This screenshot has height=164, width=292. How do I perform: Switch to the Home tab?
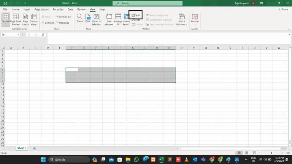click(16, 9)
